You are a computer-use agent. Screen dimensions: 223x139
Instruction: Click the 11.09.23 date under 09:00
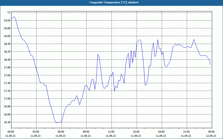coord(86,136)
